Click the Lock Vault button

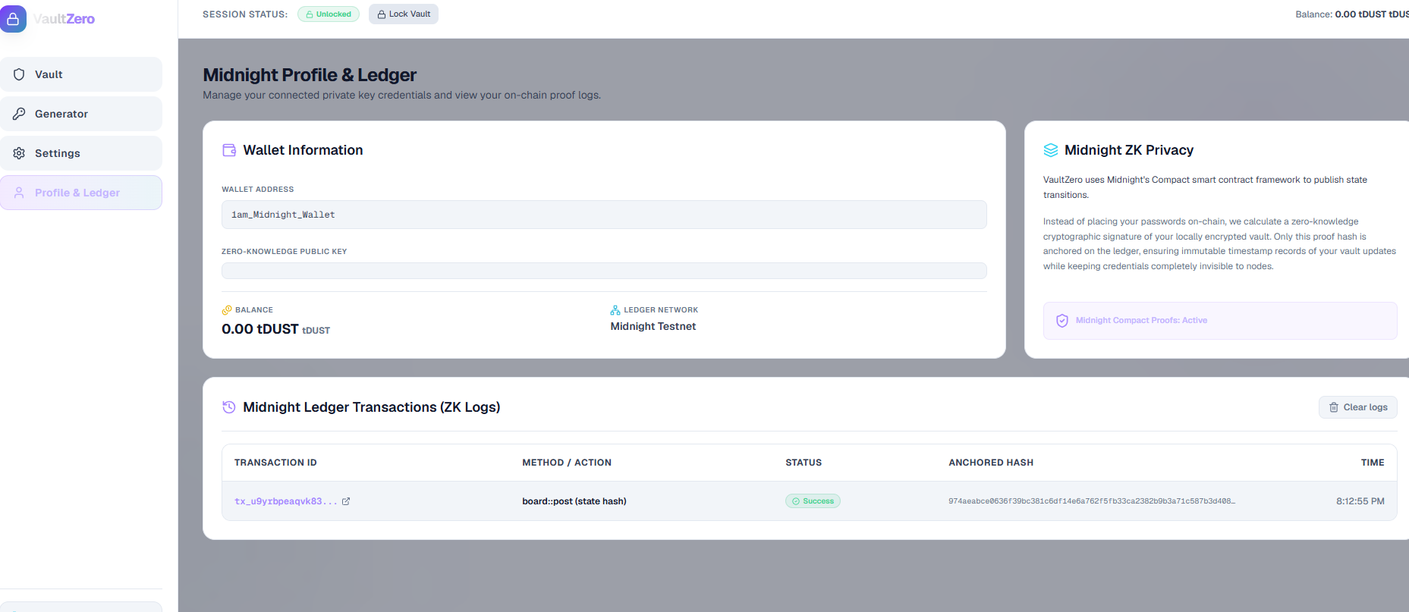coord(404,14)
